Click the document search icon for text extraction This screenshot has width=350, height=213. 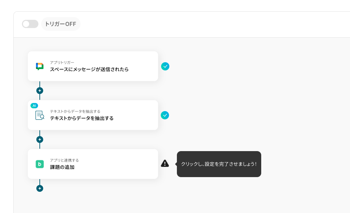[40, 115]
